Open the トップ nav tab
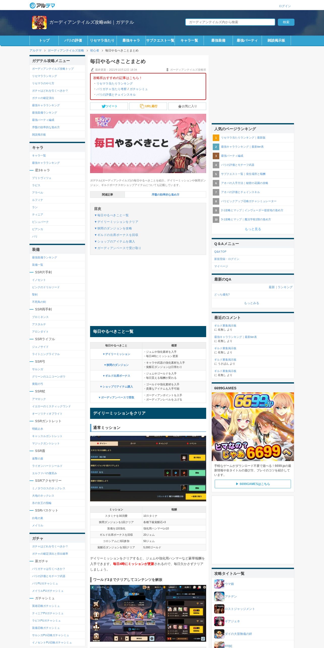Image resolution: width=324 pixels, height=648 pixels. pos(44,40)
